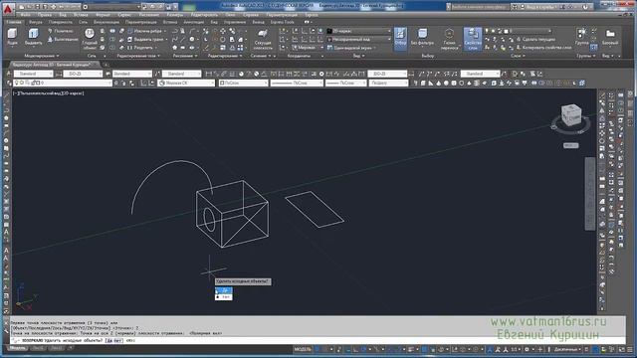The image size is (637, 358).
Task: Add new drawing tab plus button
Action: (x=106, y=65)
